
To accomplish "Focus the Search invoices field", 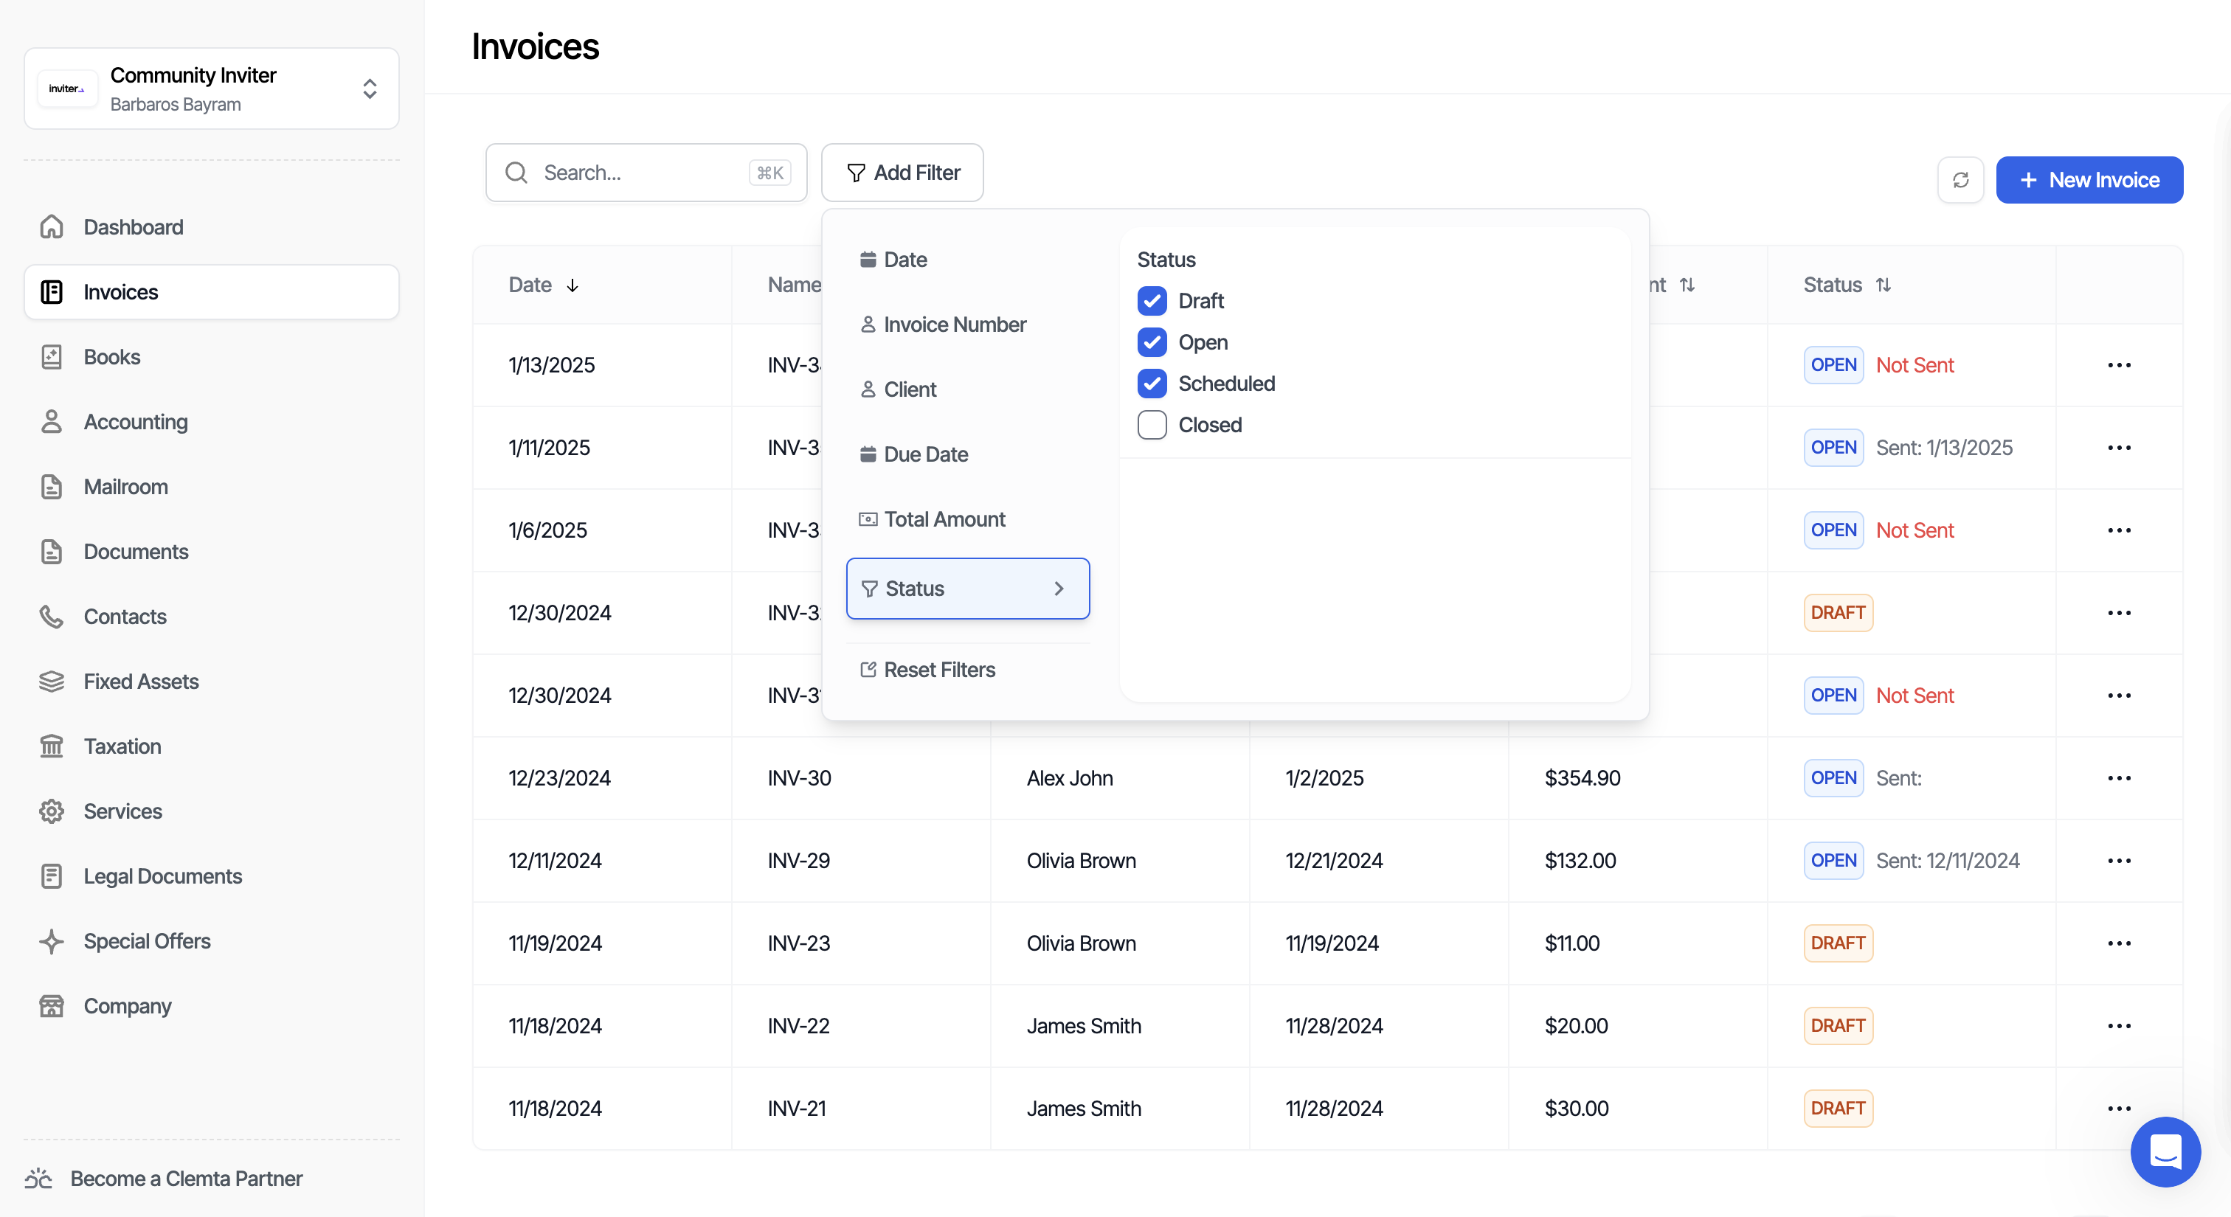I will coord(646,173).
